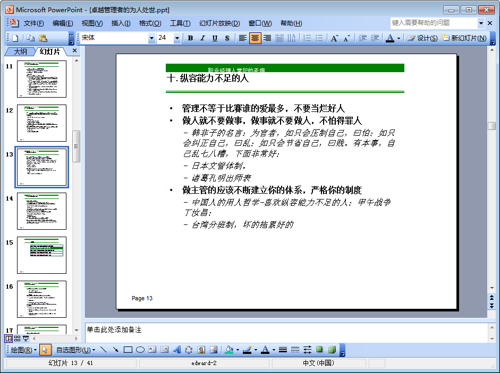Open 3-D style options
This screenshot has height=373, width=500.
(x=332, y=350)
